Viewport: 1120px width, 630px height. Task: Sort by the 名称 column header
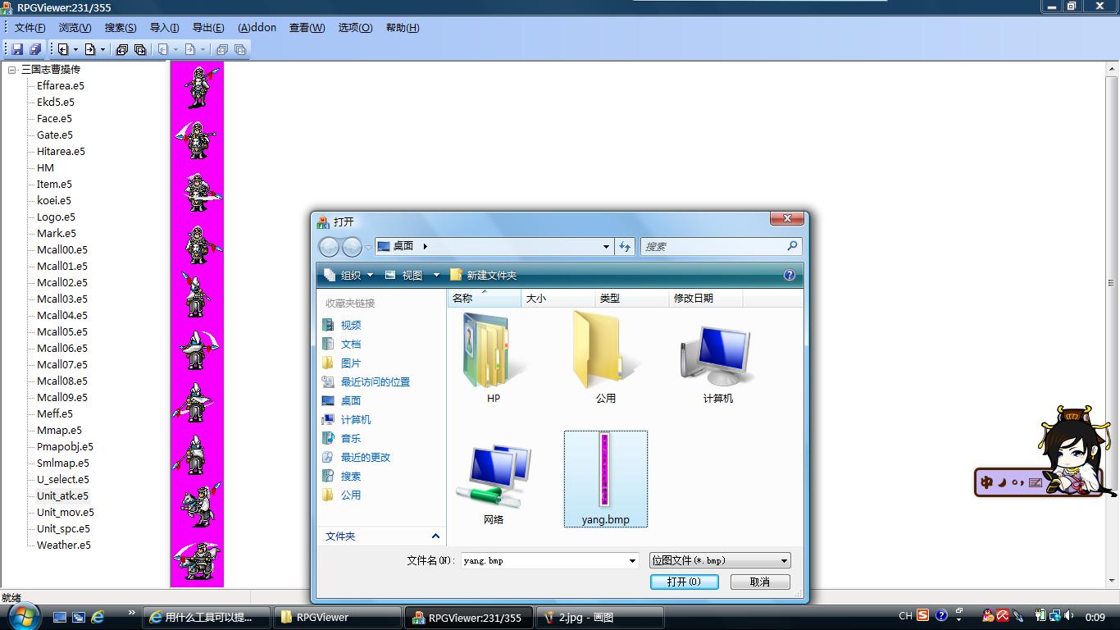(484, 299)
